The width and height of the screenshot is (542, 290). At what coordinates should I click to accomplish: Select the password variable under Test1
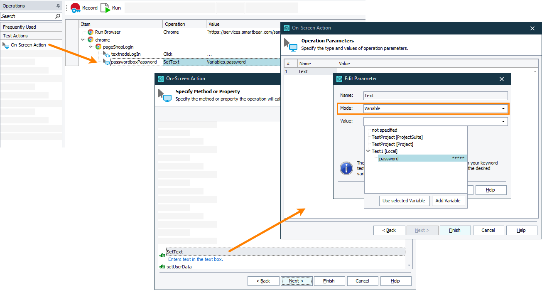[x=389, y=158]
